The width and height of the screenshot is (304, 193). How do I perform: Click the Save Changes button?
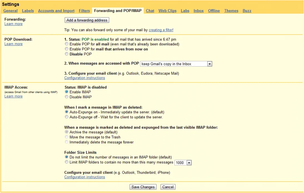point(143,187)
